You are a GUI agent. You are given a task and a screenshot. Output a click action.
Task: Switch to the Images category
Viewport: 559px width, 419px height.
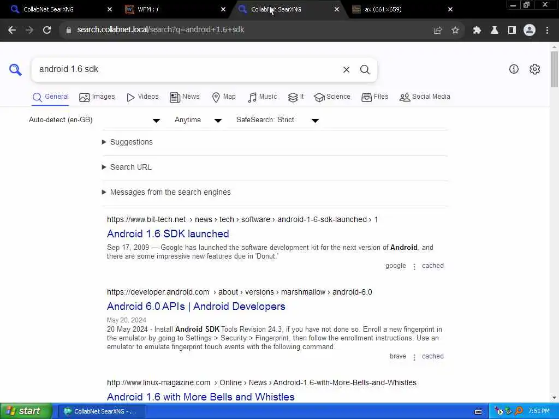click(x=97, y=97)
